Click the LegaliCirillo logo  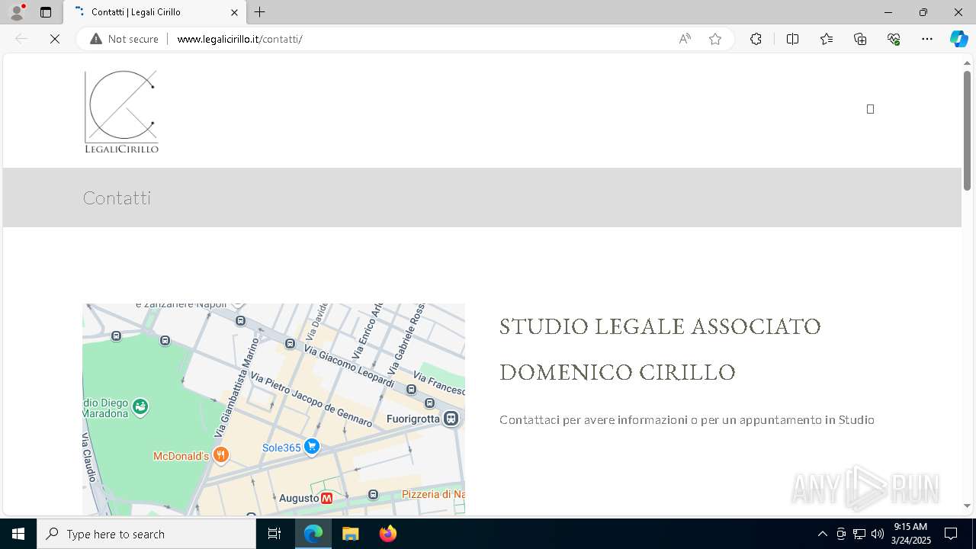121,111
